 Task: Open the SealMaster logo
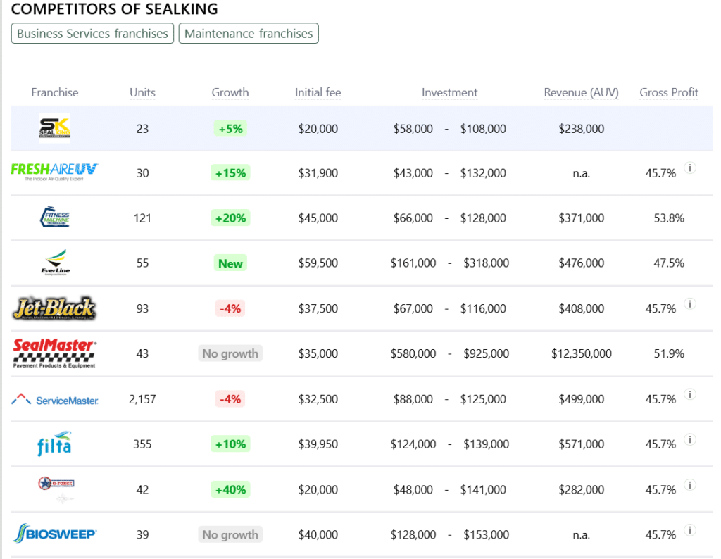[54, 353]
